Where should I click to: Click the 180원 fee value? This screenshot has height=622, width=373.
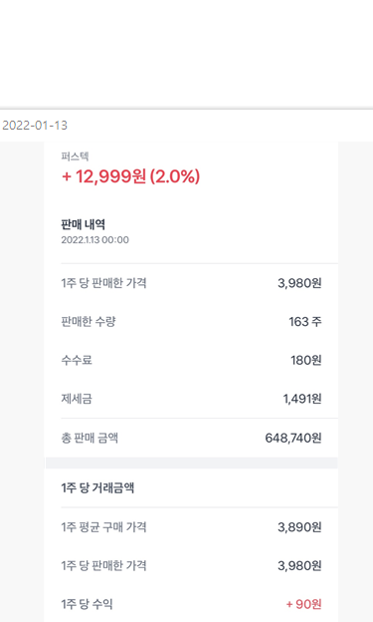pos(305,360)
